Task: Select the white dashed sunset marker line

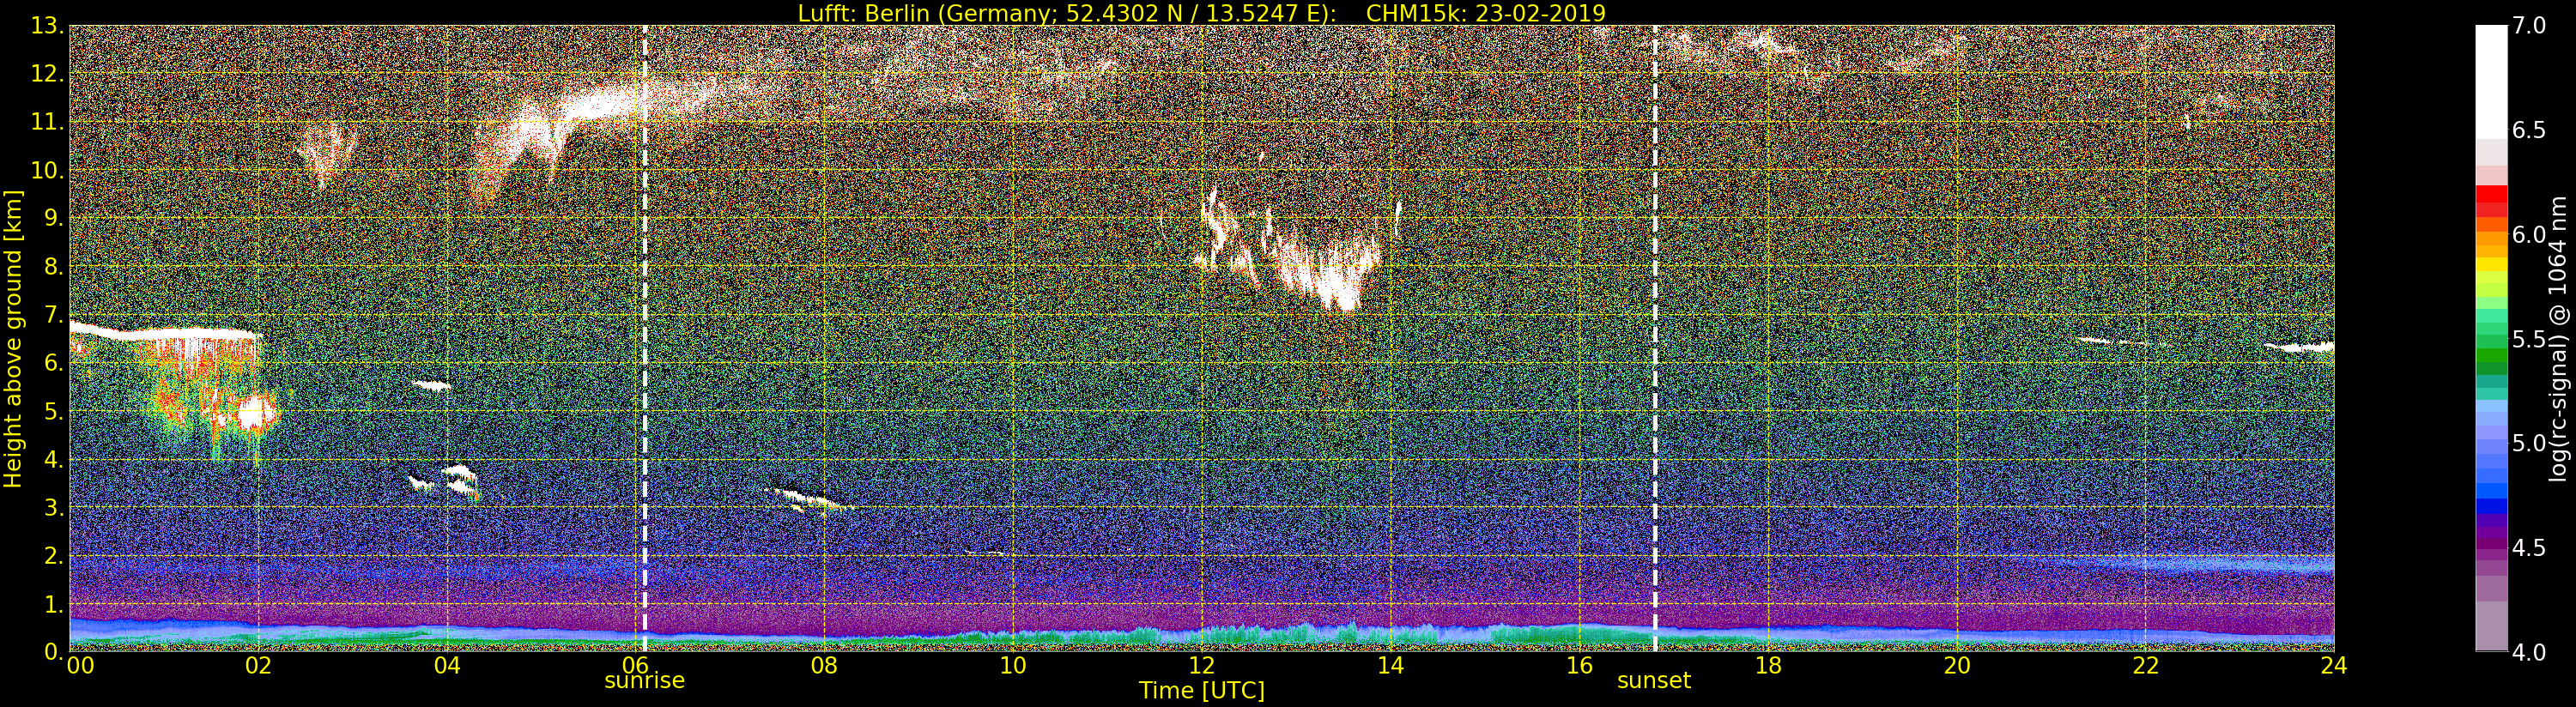Action: point(1655,339)
